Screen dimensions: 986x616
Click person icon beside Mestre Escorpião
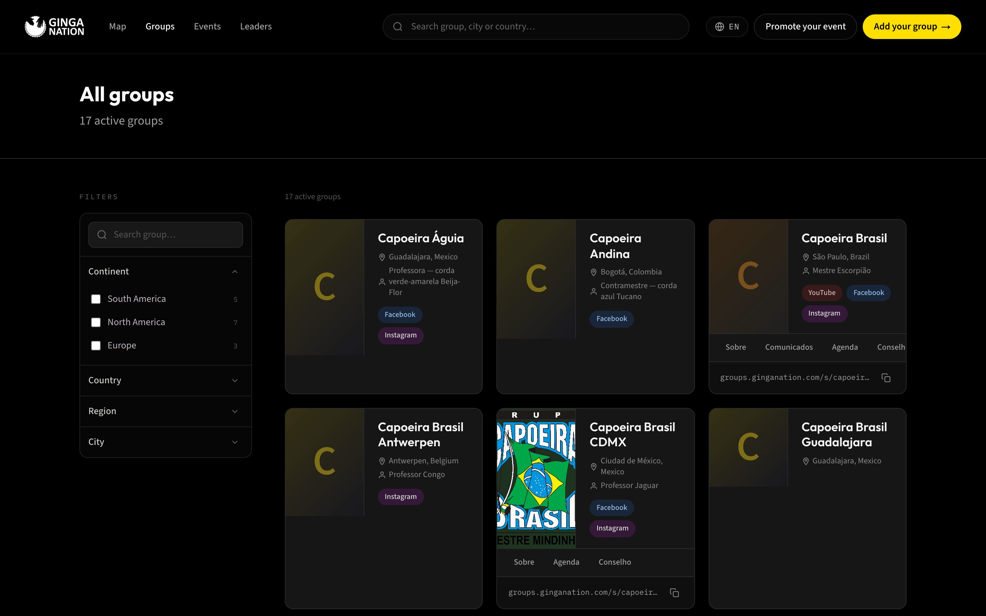click(x=806, y=271)
